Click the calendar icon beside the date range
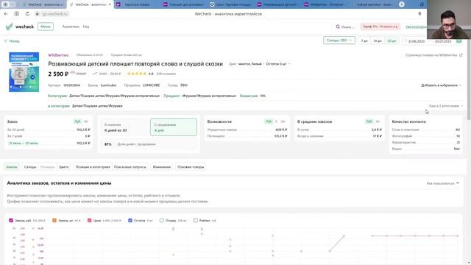Viewport: 471px width, 265px height. [x=406, y=41]
